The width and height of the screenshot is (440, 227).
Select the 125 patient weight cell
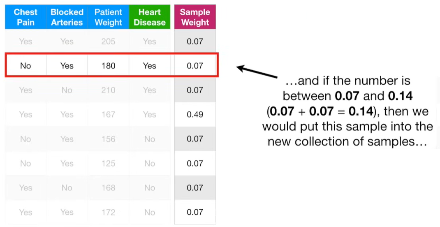[108, 163]
